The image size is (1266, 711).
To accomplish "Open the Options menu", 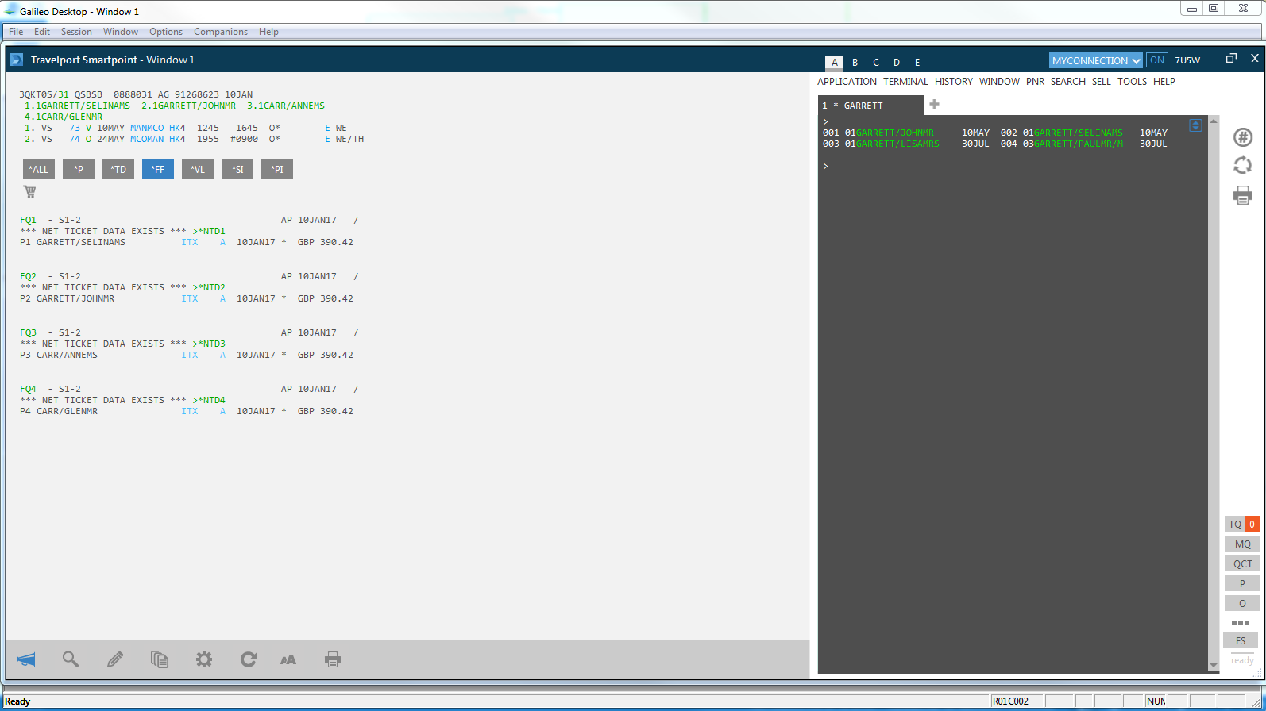I will [166, 32].
